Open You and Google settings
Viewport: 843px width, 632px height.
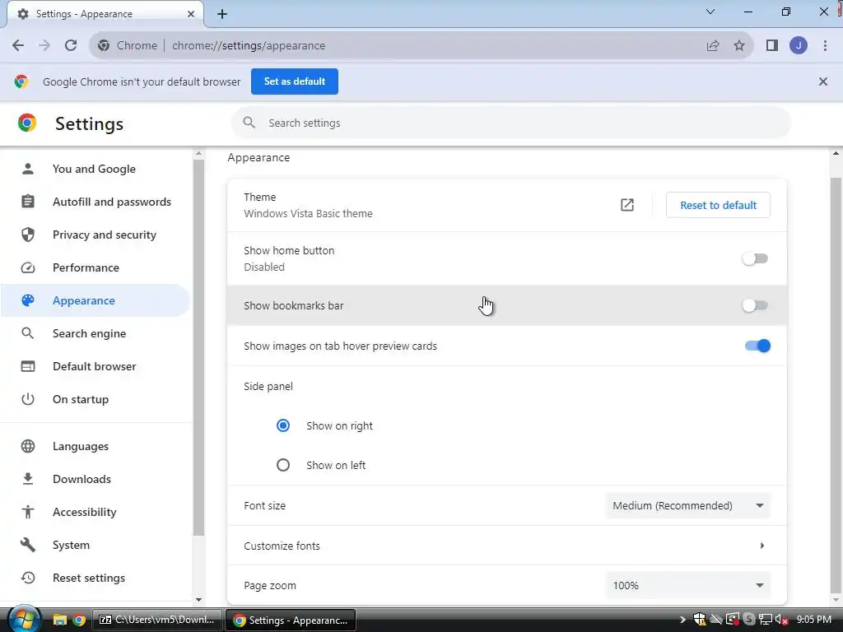click(94, 169)
